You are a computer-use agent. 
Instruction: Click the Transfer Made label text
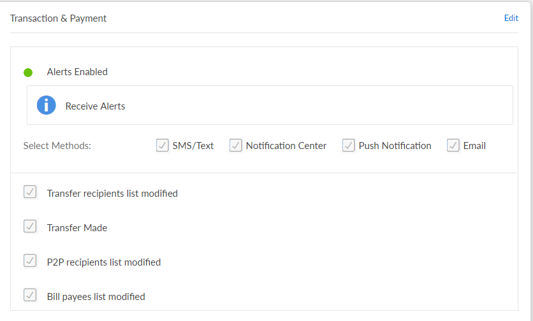[x=77, y=227]
